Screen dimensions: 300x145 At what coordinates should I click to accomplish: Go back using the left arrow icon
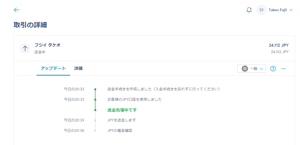17,10
